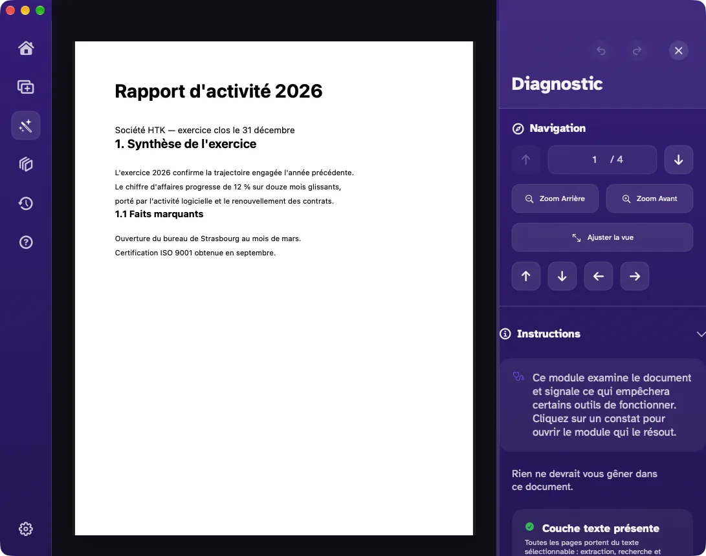Click the Instructions info icon

[x=505, y=334]
